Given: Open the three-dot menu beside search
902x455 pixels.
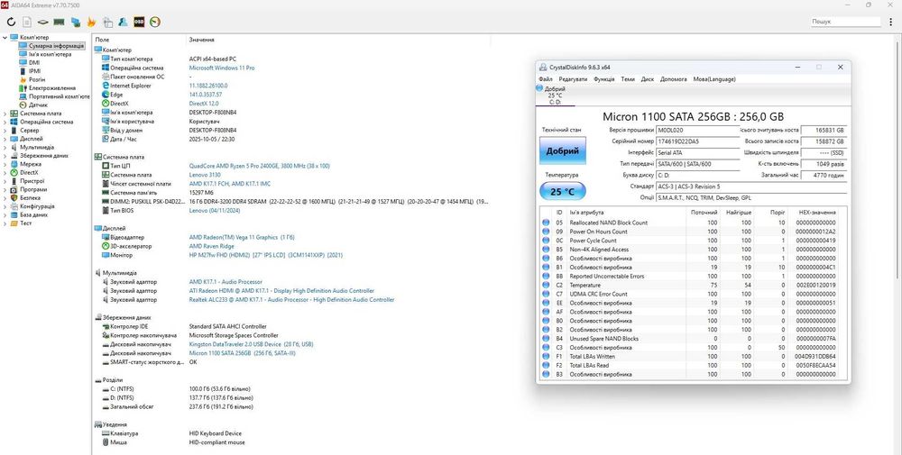Looking at the screenshot, I should pyautogui.click(x=890, y=22).
